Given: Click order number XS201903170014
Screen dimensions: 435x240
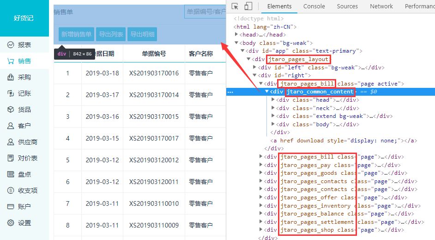Looking at the screenshot, I should (154, 95).
